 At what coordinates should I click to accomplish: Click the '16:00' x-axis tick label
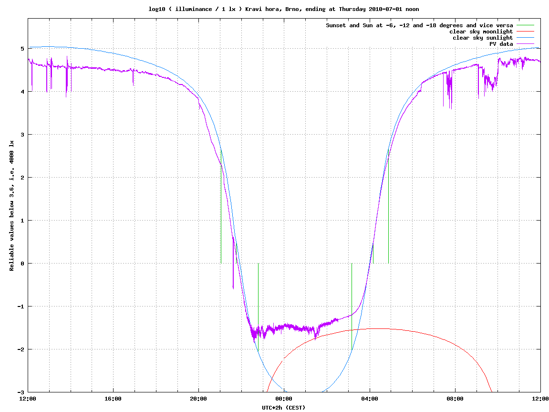click(113, 399)
